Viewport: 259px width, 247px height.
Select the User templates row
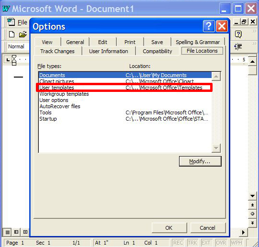point(125,88)
